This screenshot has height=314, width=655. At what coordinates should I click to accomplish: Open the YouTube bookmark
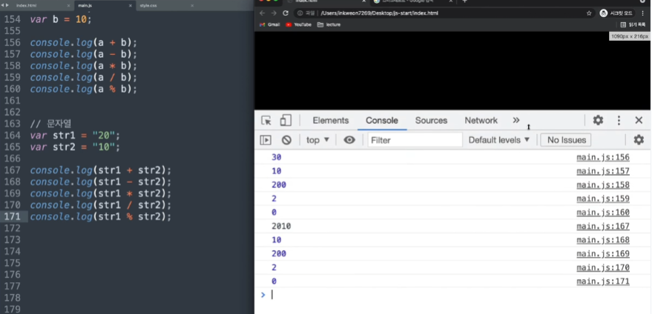click(x=298, y=24)
